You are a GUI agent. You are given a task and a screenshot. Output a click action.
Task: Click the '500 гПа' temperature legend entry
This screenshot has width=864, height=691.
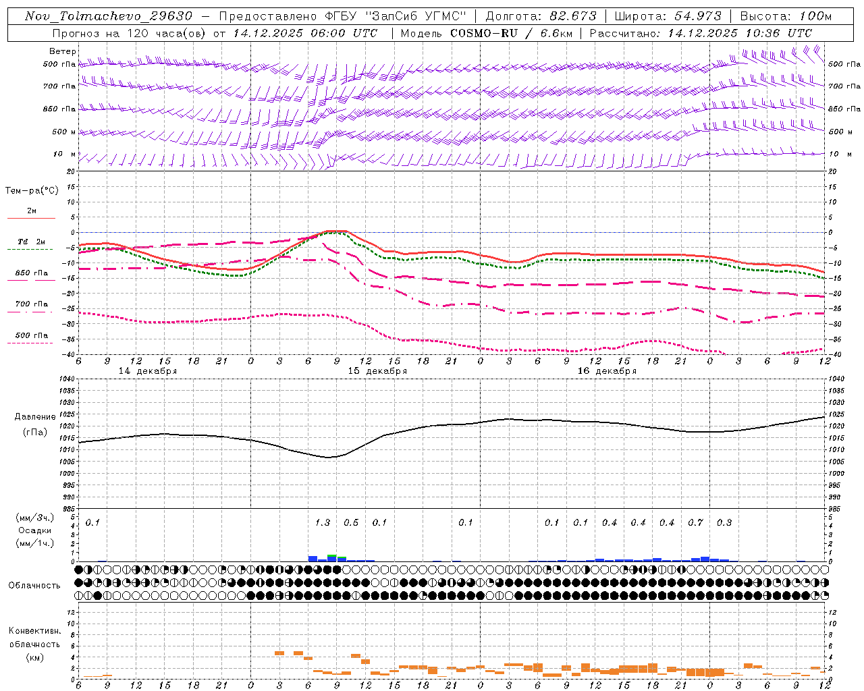(x=32, y=335)
